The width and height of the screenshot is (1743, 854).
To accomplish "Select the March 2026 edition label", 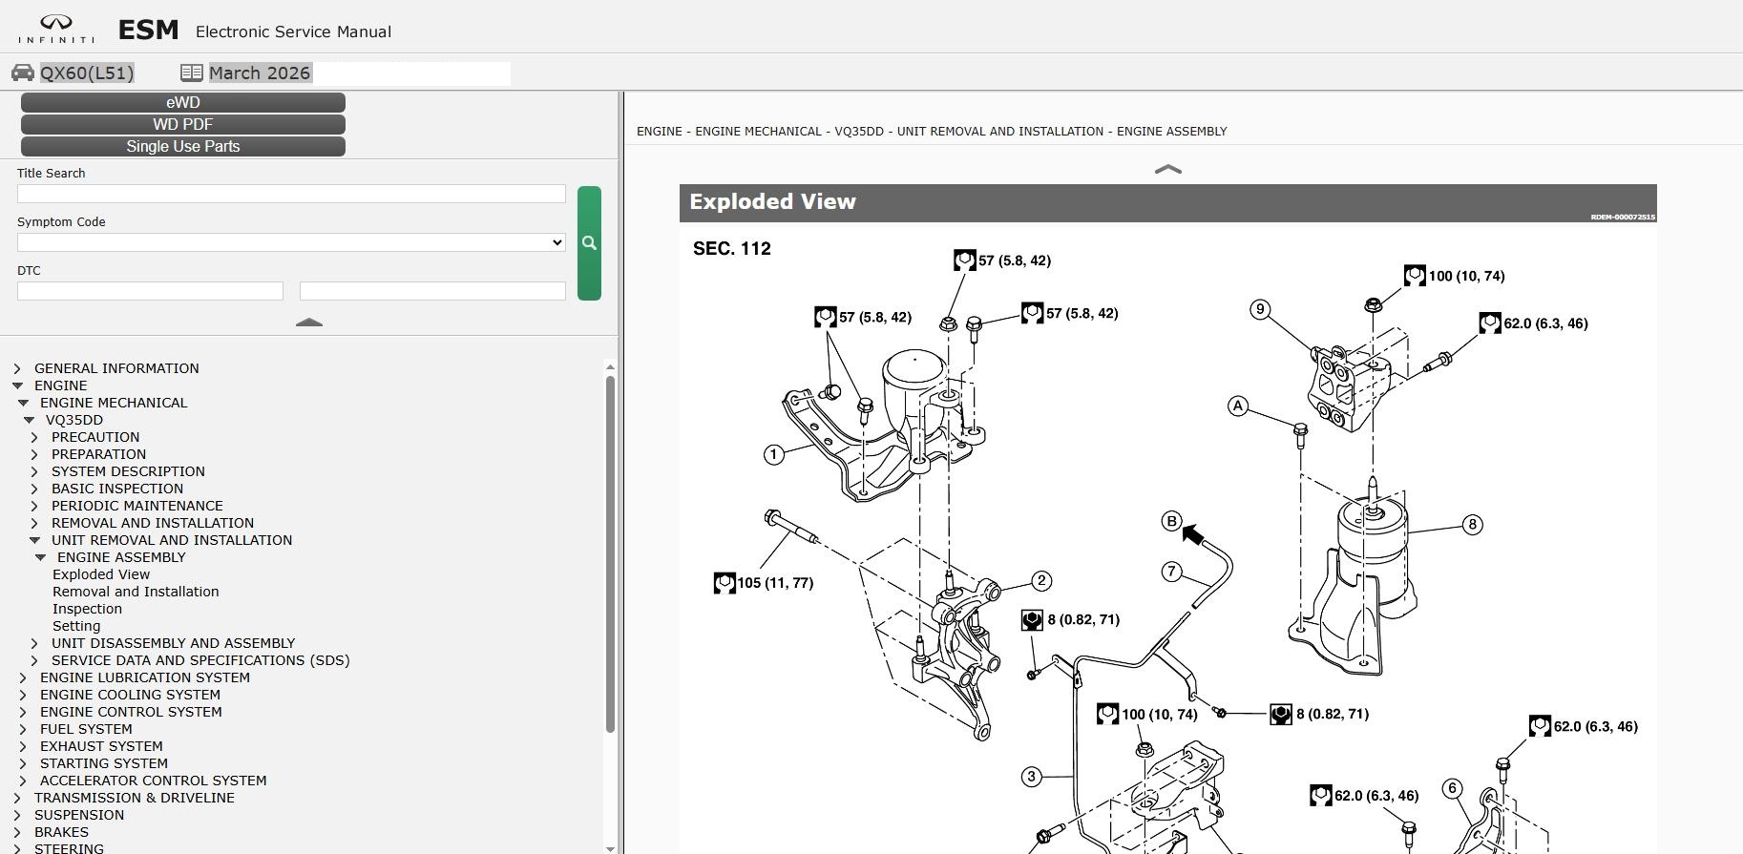I will (260, 73).
